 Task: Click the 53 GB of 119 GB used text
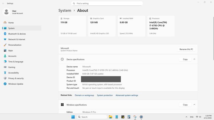point(68,33)
